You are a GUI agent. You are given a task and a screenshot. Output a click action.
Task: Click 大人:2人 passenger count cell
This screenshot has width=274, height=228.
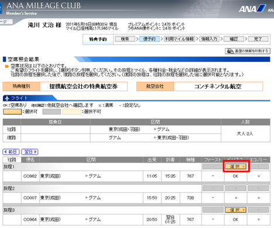(x=245, y=134)
